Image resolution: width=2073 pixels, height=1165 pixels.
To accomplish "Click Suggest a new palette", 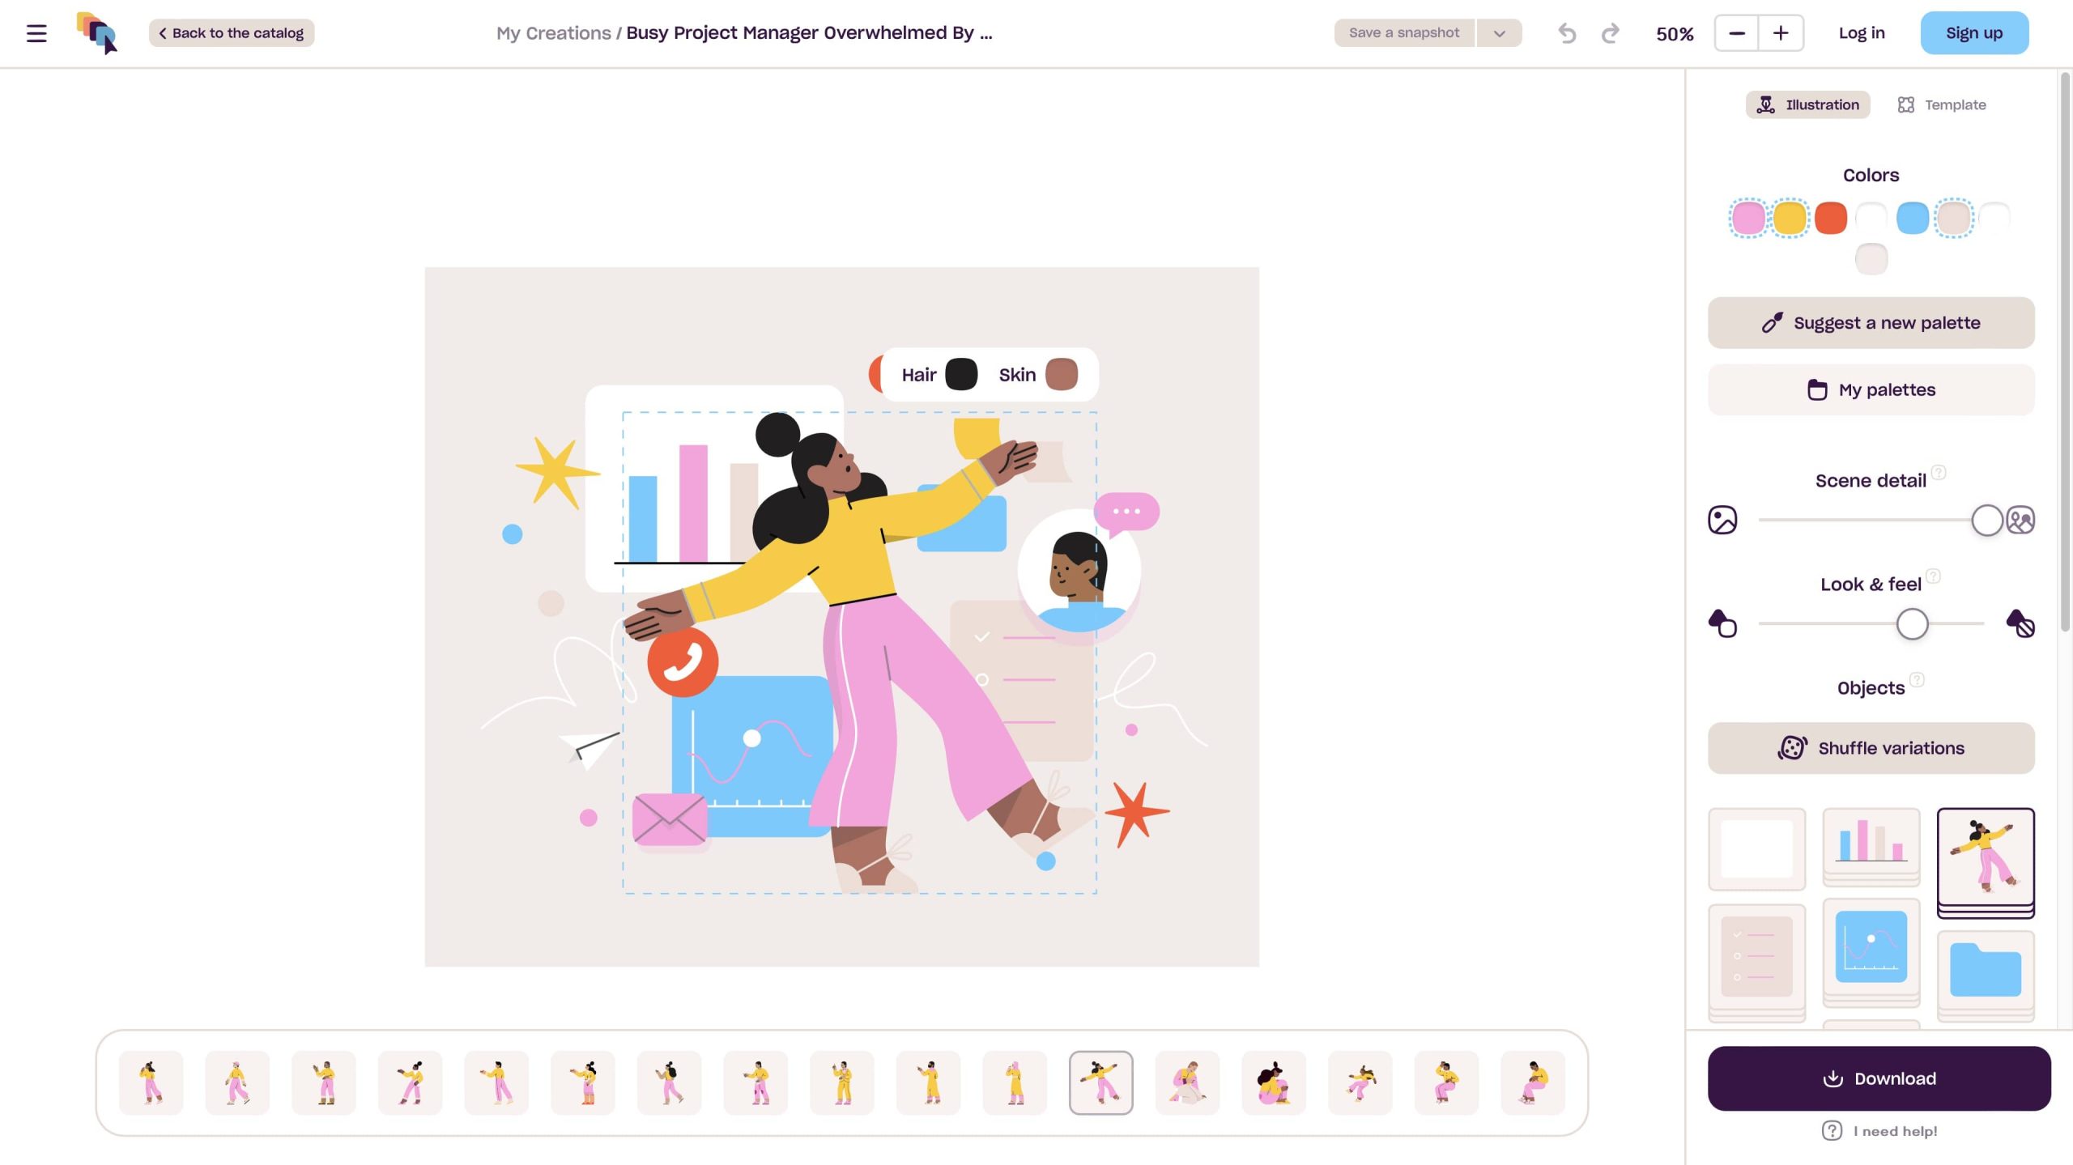I will coord(1871,323).
